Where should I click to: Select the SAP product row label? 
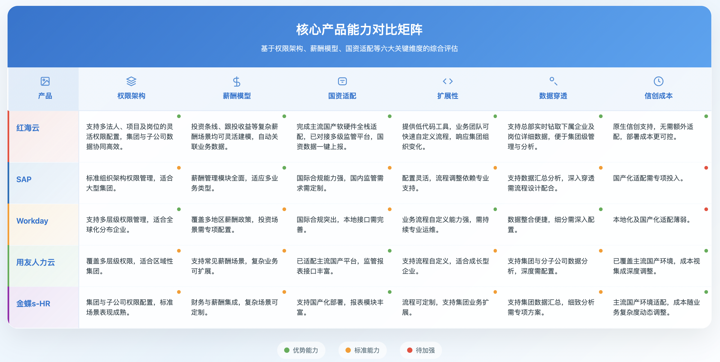pos(24,179)
